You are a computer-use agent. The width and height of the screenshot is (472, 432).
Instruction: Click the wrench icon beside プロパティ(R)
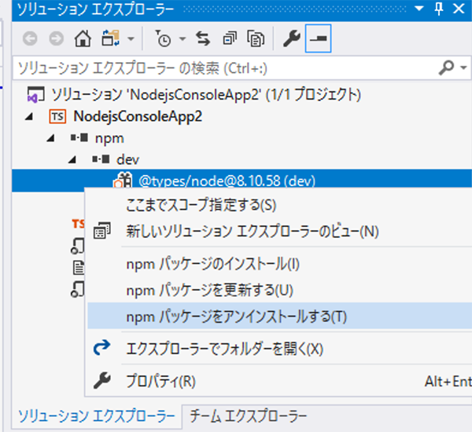coord(102,381)
